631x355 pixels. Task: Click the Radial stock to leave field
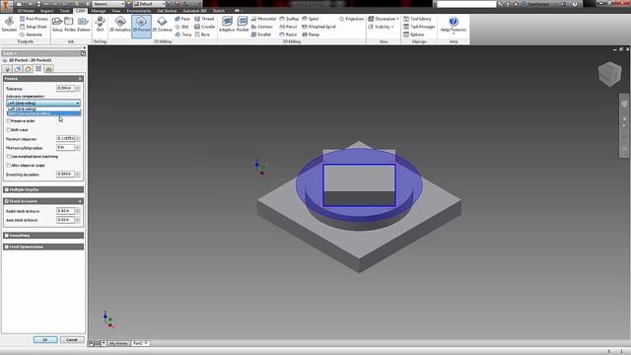66,211
